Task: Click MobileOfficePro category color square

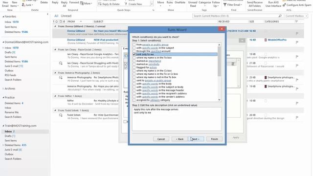Action: click(x=266, y=40)
